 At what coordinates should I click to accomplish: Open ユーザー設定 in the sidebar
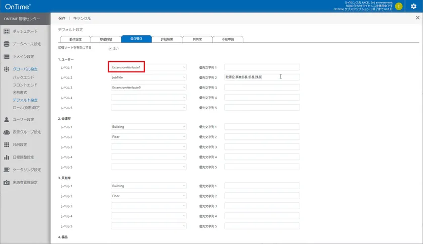23,119
